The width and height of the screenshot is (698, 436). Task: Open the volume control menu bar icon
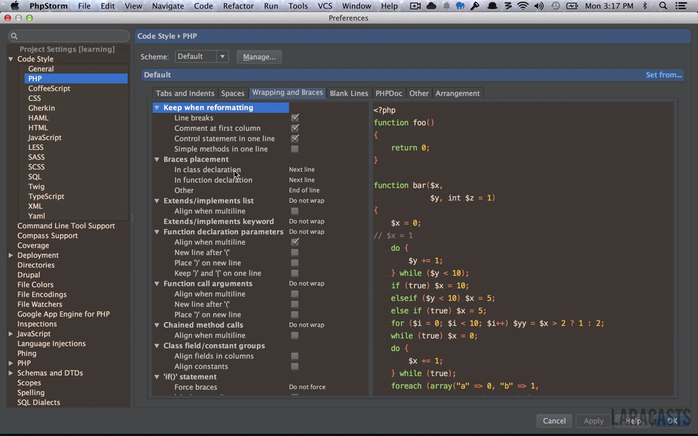(x=539, y=6)
